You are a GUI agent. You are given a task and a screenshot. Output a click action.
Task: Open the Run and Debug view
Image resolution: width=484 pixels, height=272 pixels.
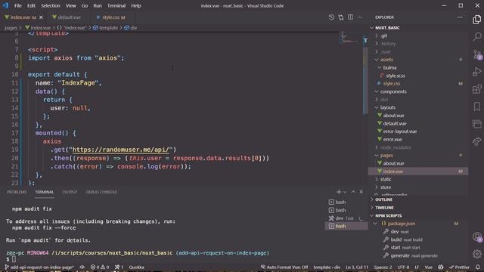[477, 72]
